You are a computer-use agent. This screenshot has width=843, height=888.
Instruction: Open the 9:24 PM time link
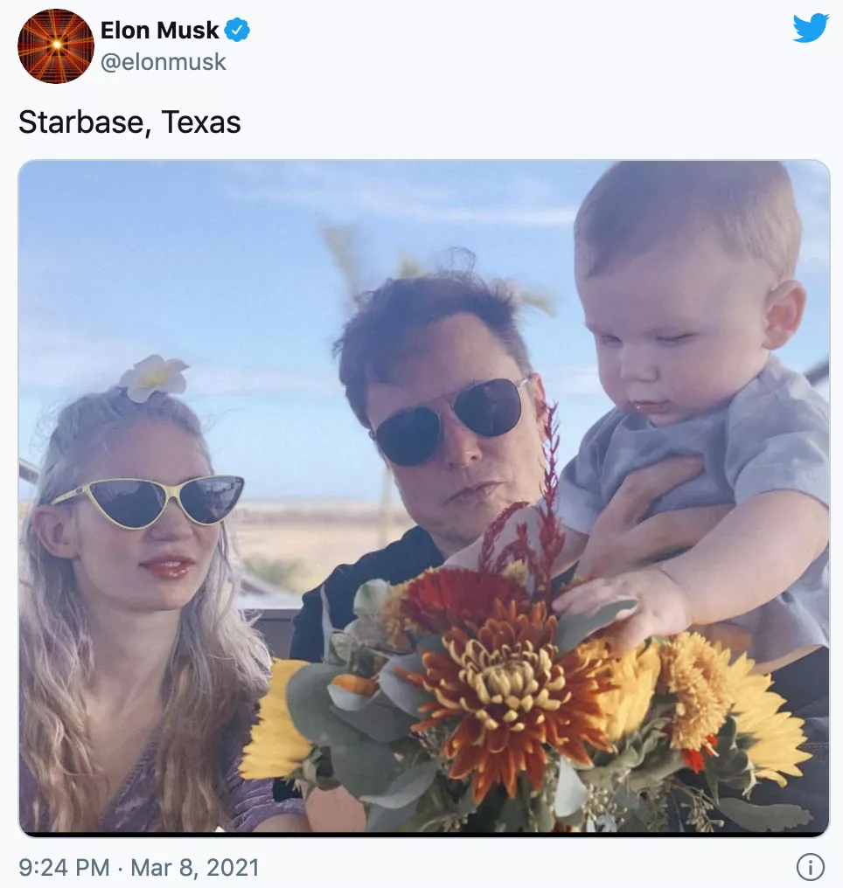click(x=64, y=867)
